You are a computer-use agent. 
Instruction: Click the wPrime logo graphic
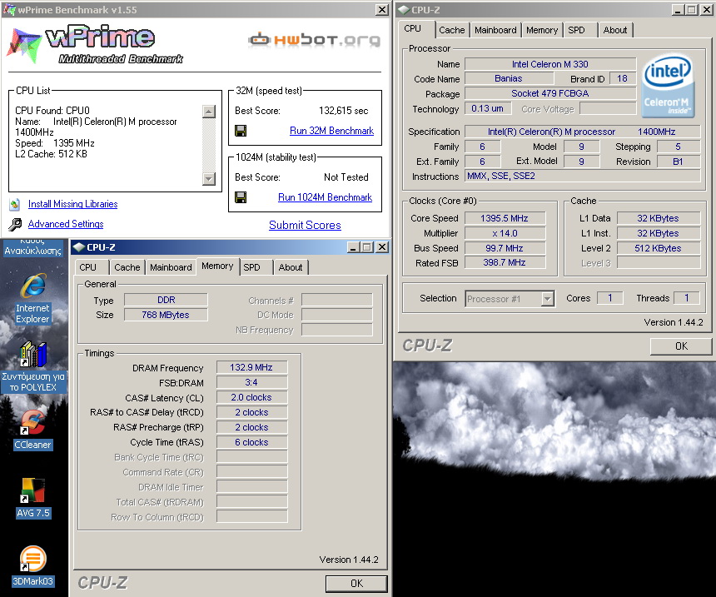[95, 44]
